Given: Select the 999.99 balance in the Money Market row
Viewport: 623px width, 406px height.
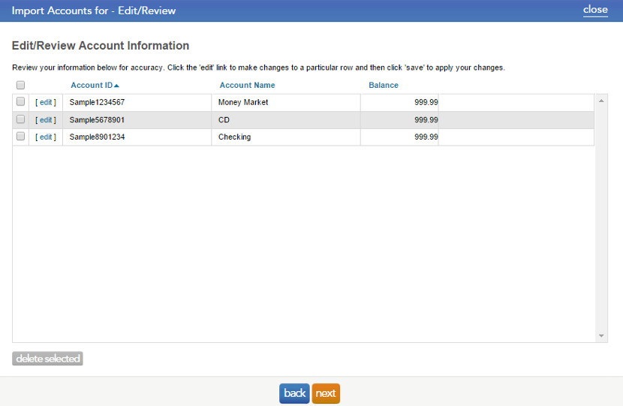Looking at the screenshot, I should pyautogui.click(x=400, y=103).
